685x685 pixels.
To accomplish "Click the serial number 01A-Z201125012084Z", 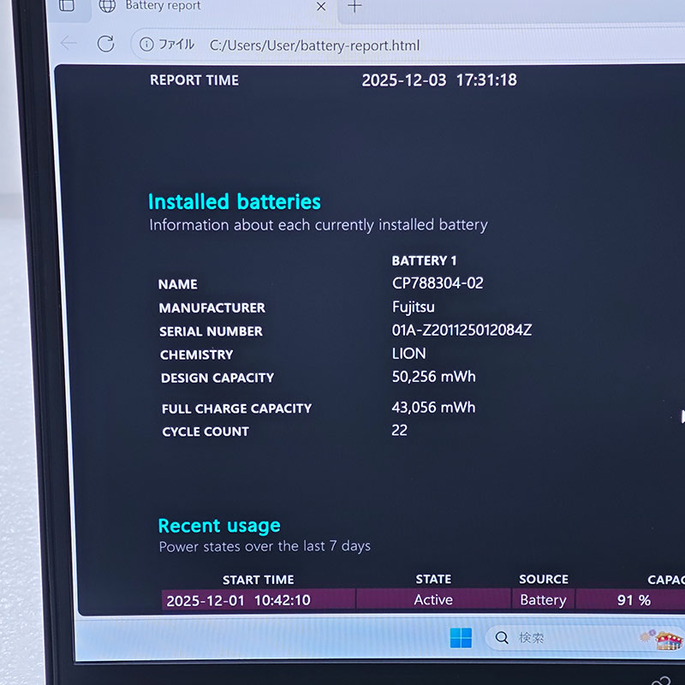I will (x=462, y=331).
